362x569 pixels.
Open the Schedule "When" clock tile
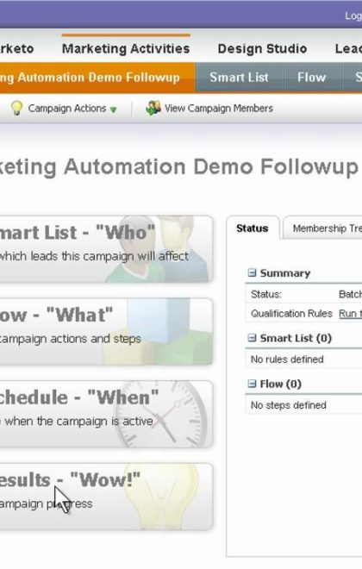coord(106,414)
